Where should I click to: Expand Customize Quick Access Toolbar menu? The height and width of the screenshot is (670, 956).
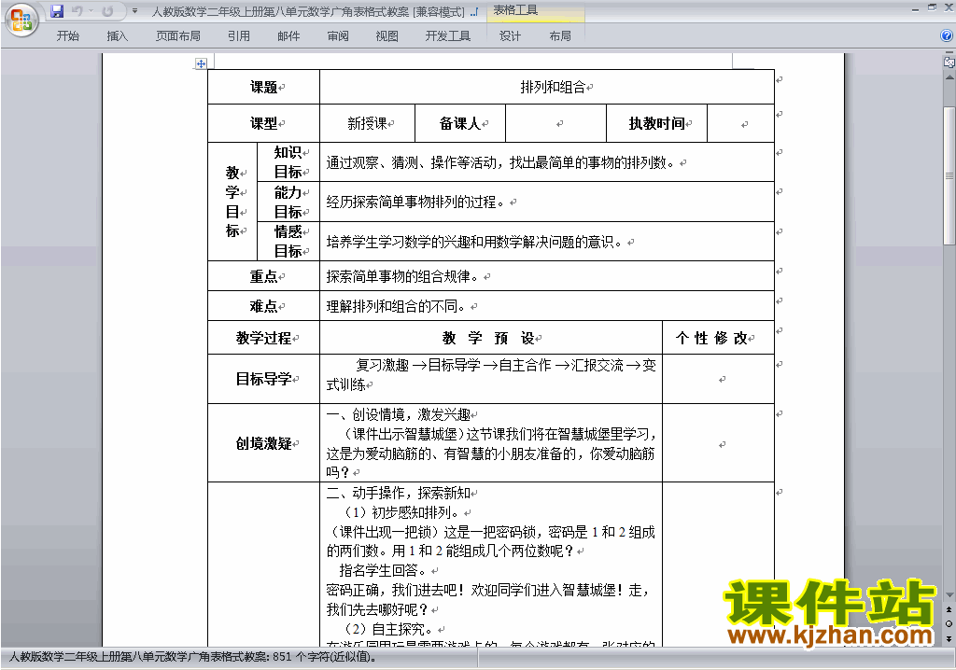click(x=134, y=11)
